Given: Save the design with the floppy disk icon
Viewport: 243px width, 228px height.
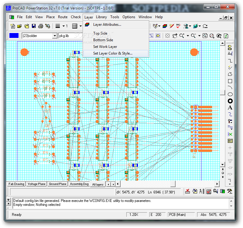Looking at the screenshot, I should [x=34, y=26].
